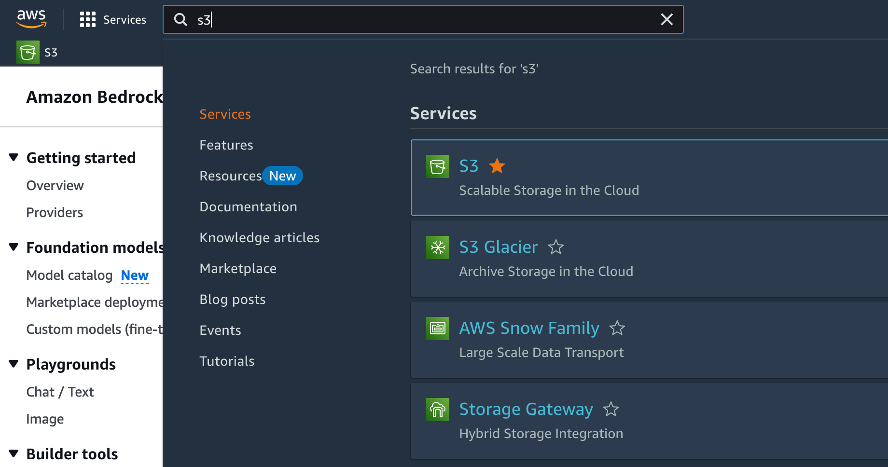The height and width of the screenshot is (467, 888).
Task: Click into the s3 search input field
Action: point(425,19)
